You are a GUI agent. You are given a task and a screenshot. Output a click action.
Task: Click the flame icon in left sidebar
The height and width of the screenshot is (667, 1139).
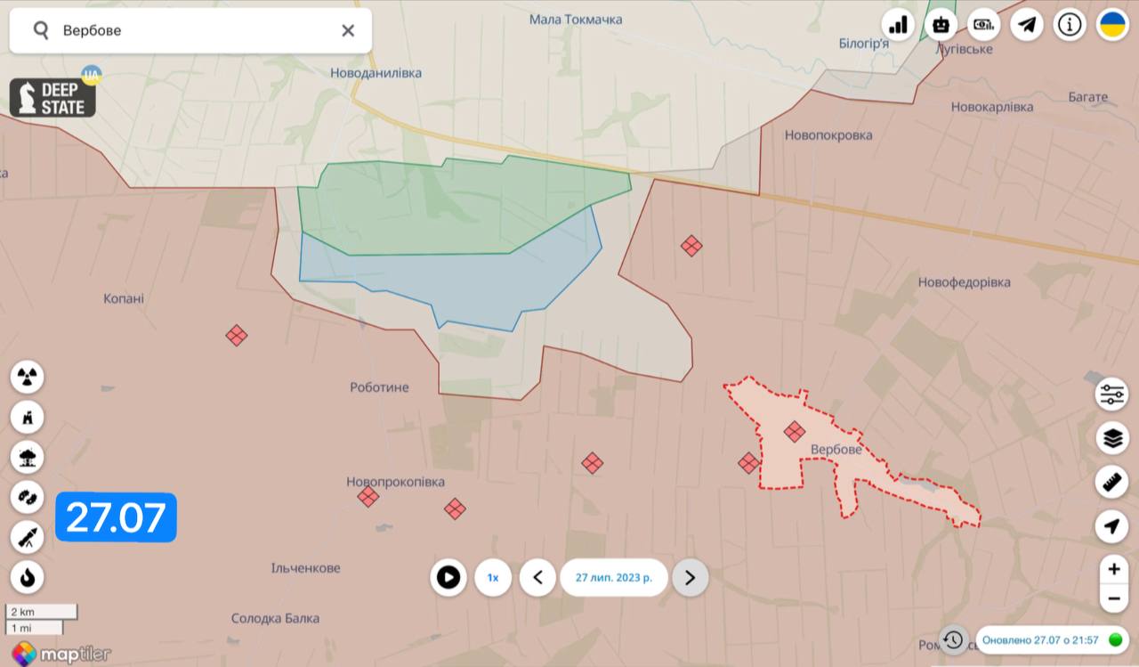[28, 577]
